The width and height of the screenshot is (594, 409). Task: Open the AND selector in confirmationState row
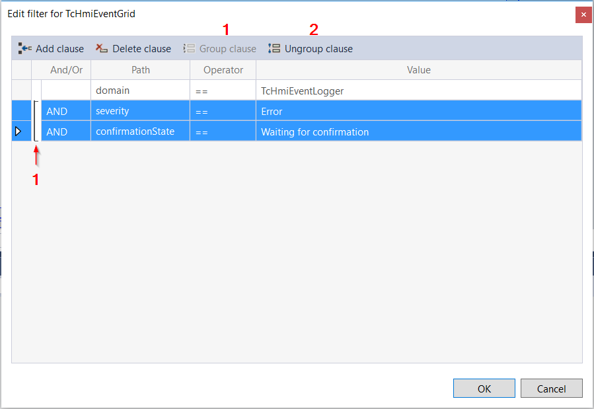point(66,131)
